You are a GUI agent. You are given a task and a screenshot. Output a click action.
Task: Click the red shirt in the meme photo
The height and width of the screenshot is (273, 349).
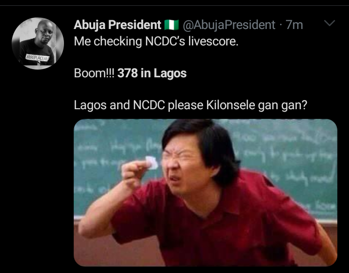228,222
